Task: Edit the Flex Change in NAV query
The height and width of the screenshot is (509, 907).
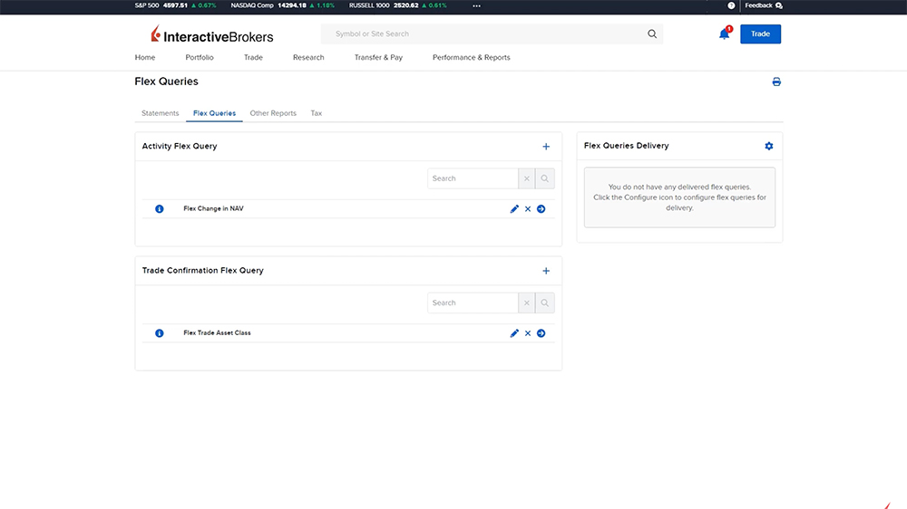Action: coord(514,209)
